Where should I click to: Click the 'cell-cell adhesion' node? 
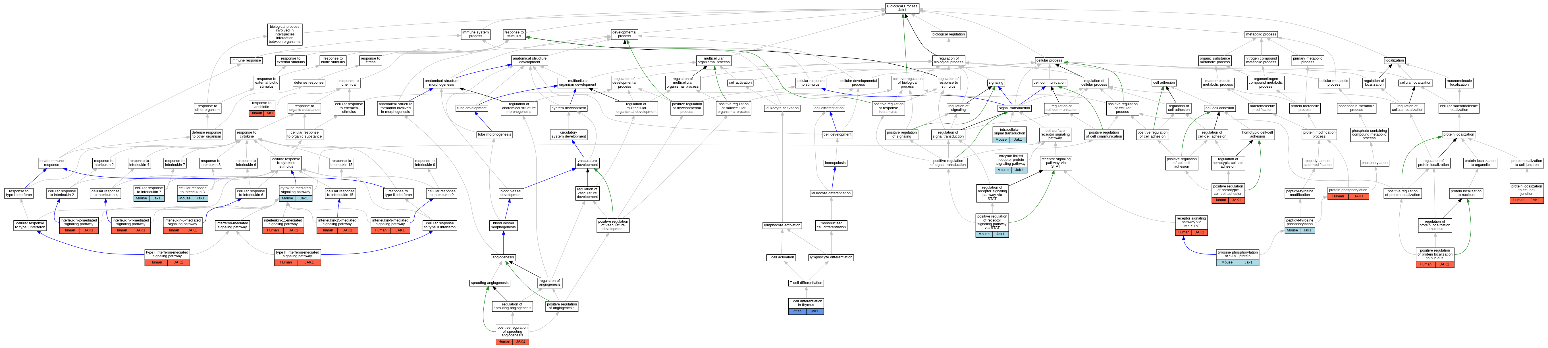click(x=1220, y=109)
